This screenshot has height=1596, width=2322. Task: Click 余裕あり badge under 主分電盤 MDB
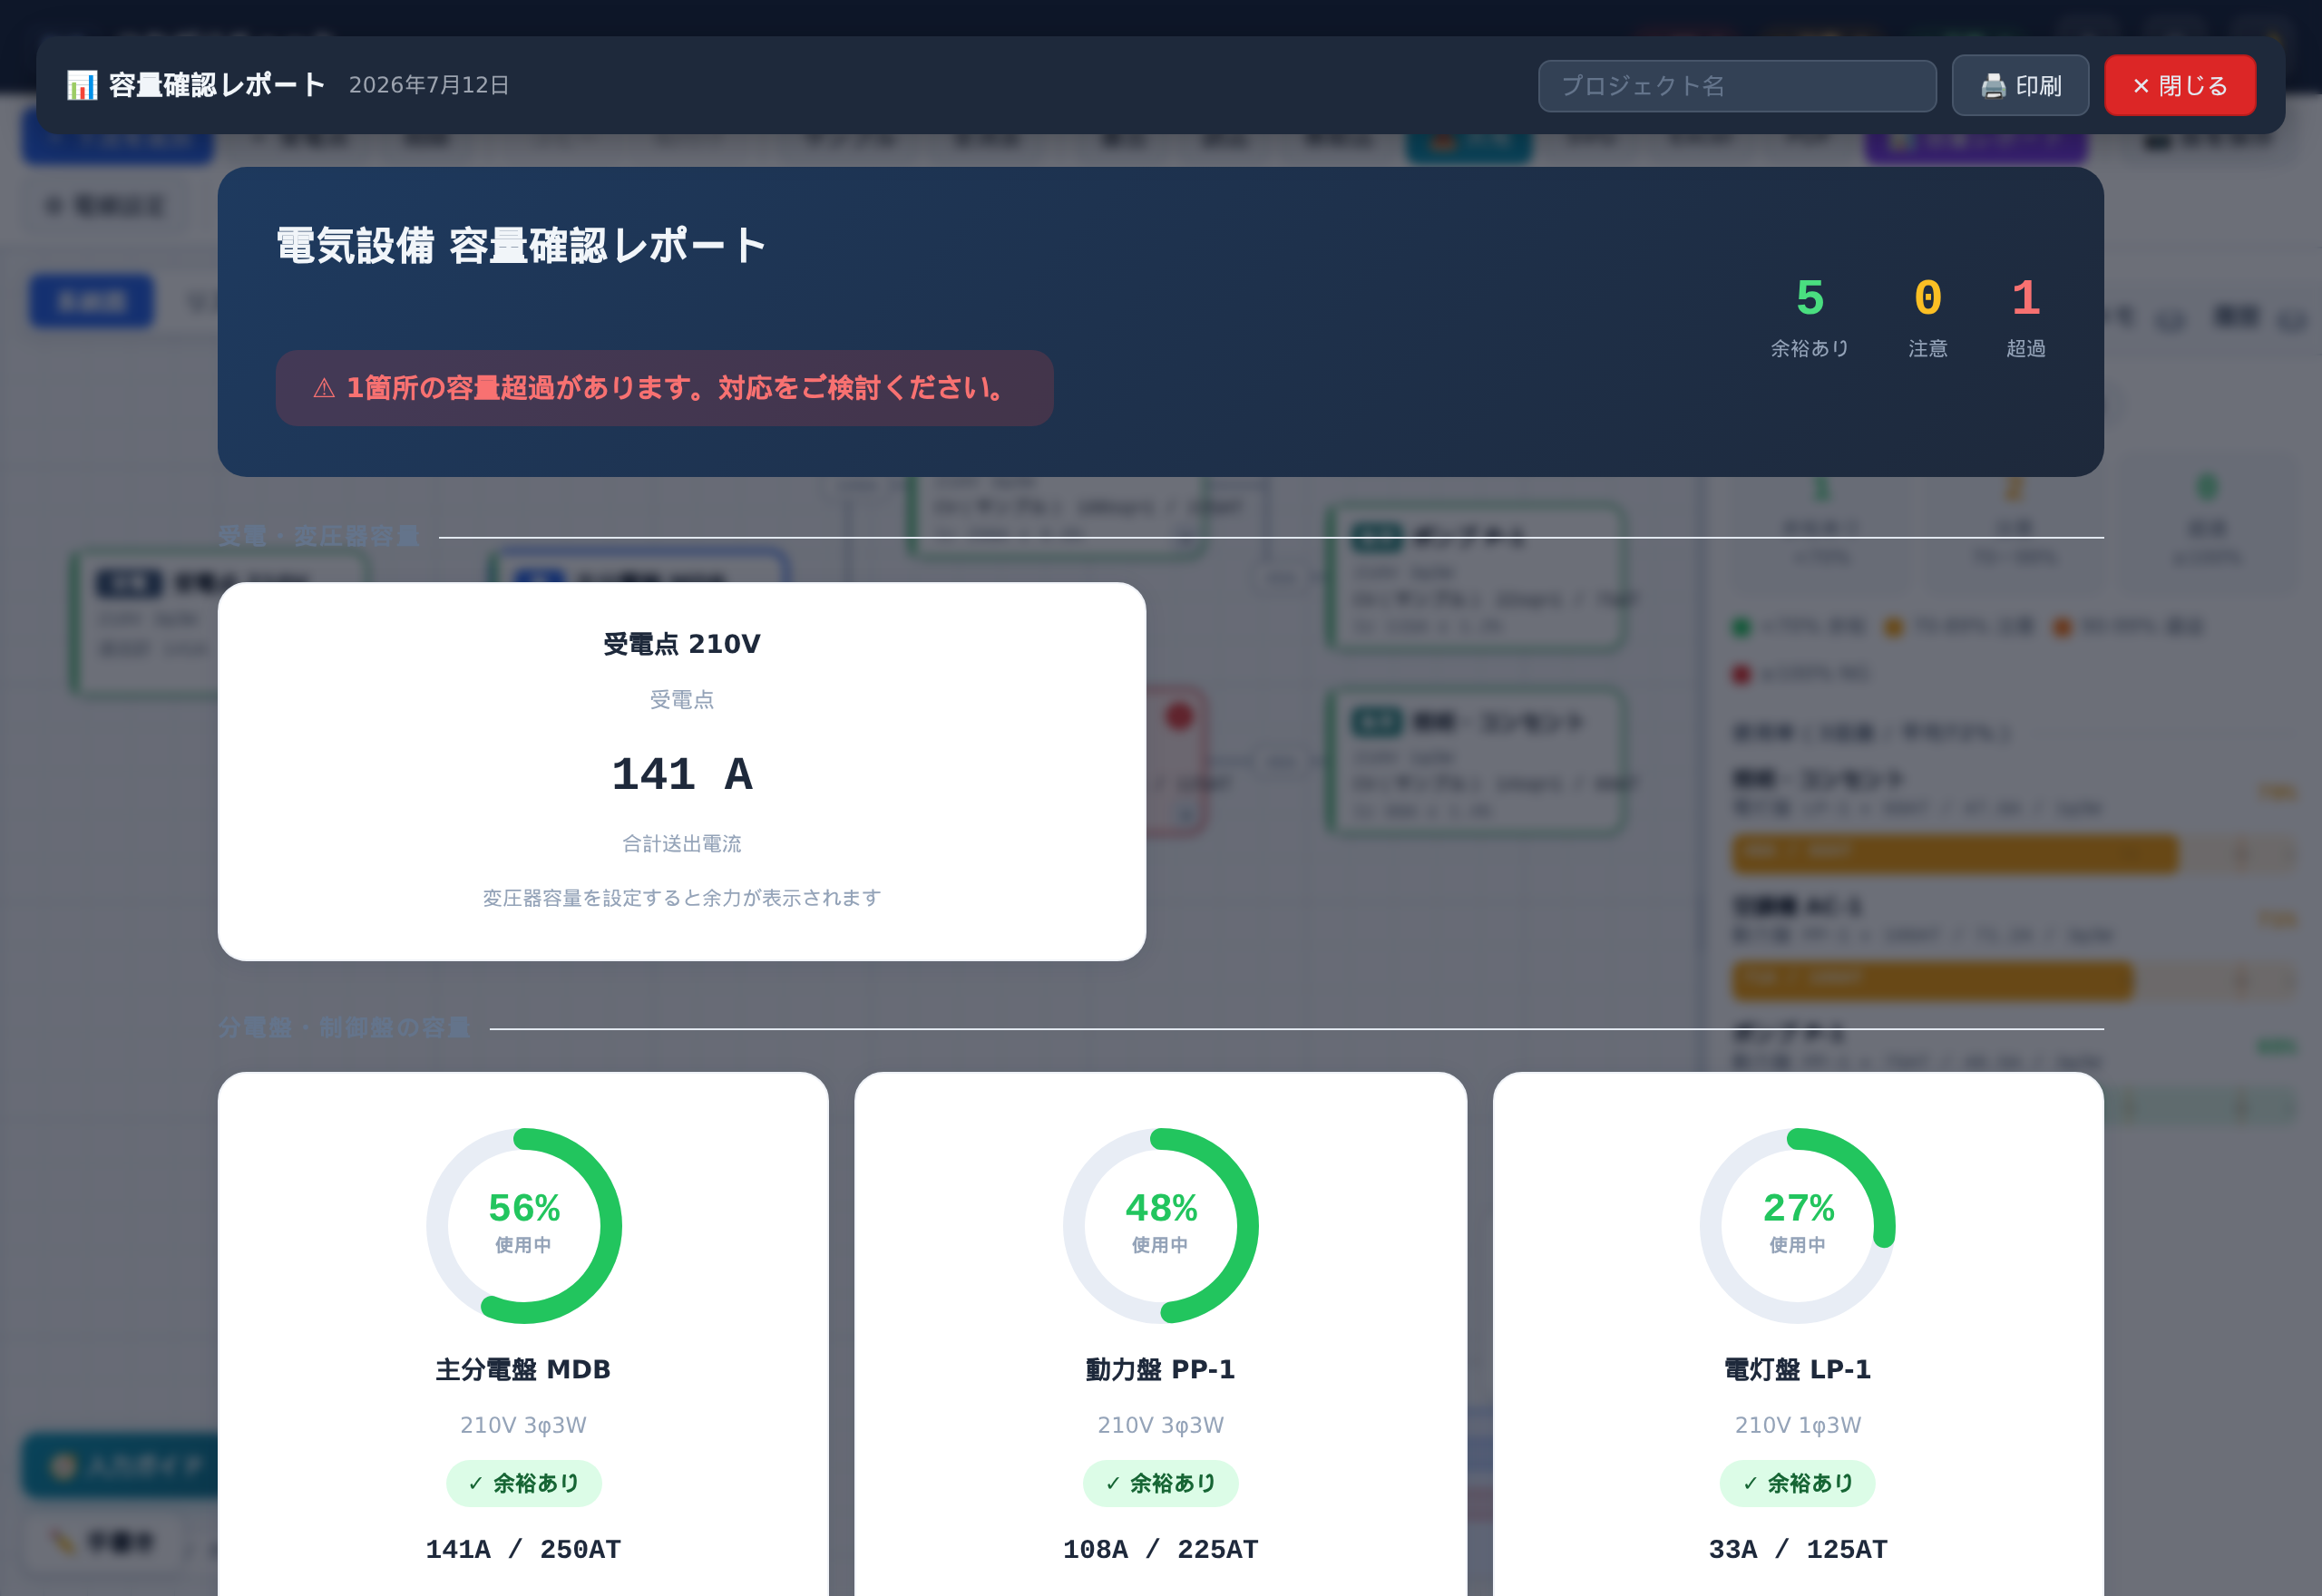523,1483
